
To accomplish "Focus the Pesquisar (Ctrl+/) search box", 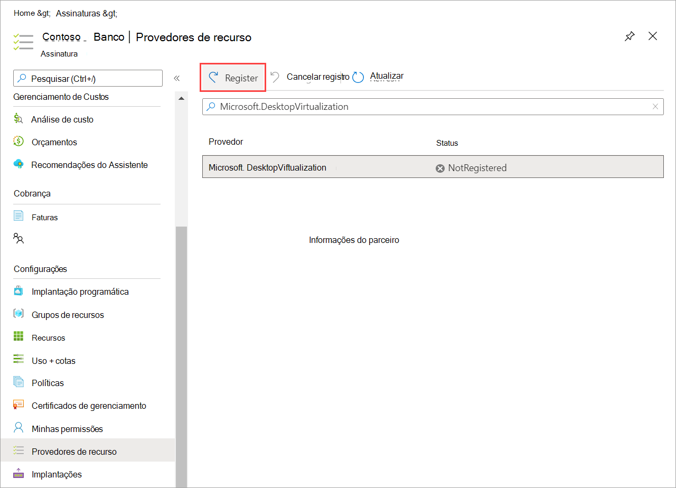I will tap(88, 78).
